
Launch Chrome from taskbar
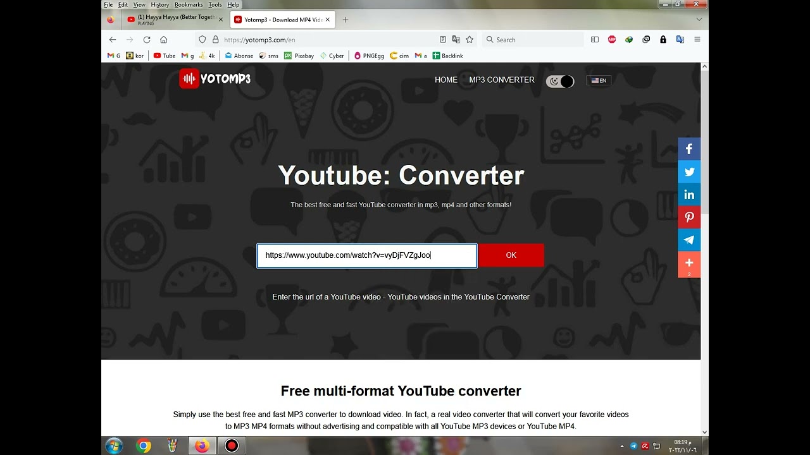(x=144, y=446)
